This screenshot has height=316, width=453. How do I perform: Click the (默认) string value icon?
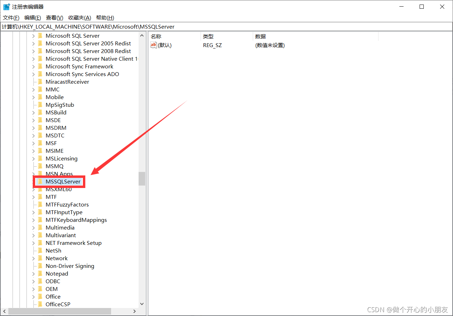click(x=154, y=45)
